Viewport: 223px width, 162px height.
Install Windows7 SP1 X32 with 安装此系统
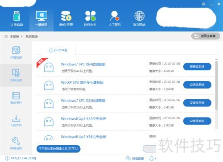[197, 103]
